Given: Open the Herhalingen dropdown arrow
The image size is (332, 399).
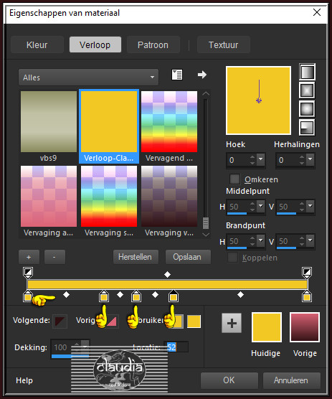Looking at the screenshot, I should pos(310,159).
